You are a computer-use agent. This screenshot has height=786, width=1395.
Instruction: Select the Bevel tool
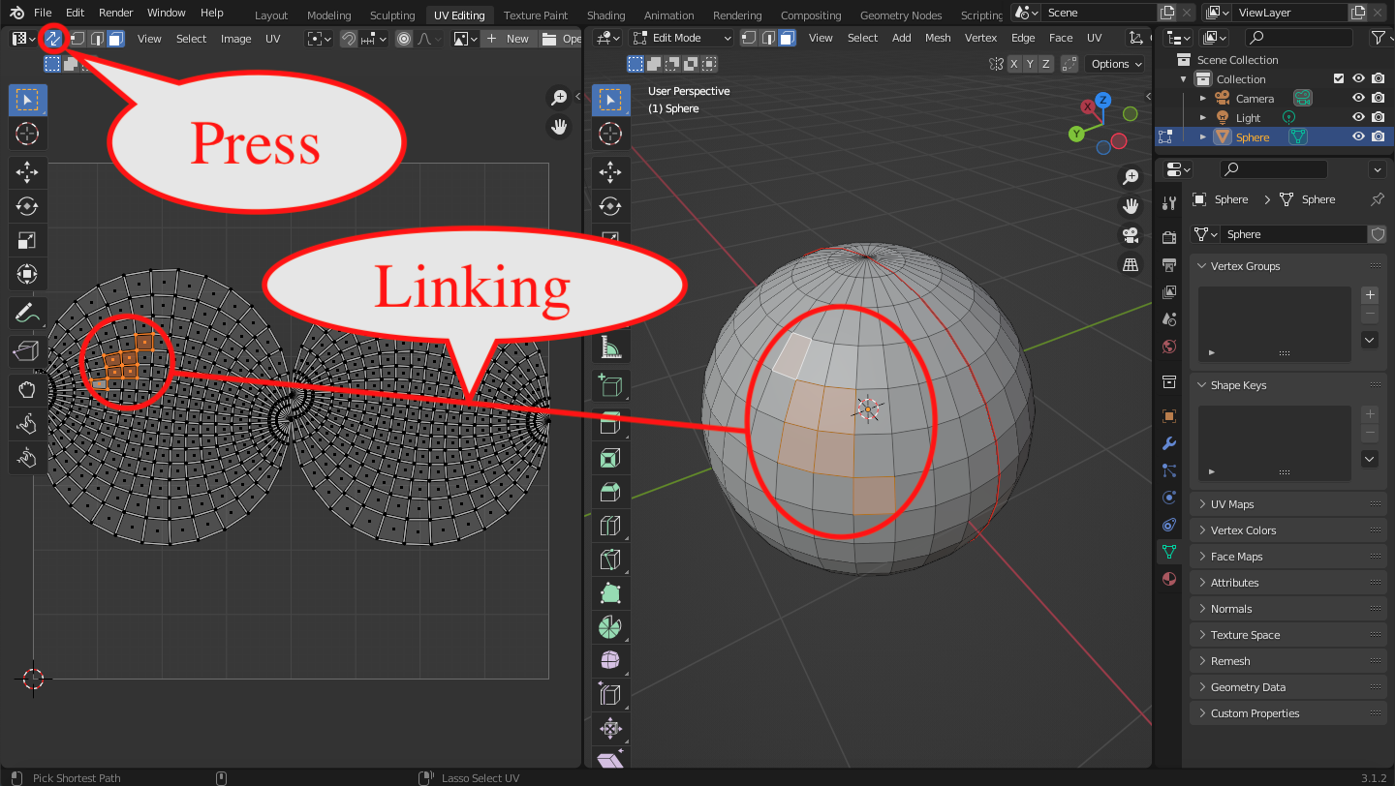(610, 492)
